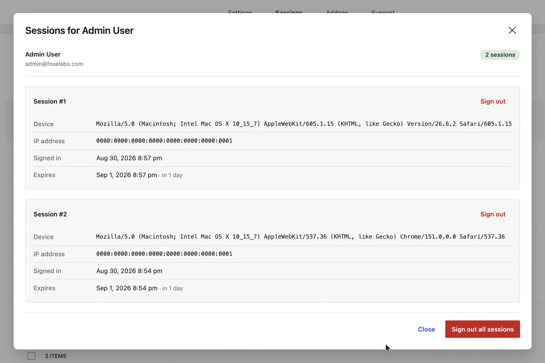Image resolution: width=545 pixels, height=363 pixels.
Task: Click the Sessions for Admin User title
Action: [x=79, y=31]
